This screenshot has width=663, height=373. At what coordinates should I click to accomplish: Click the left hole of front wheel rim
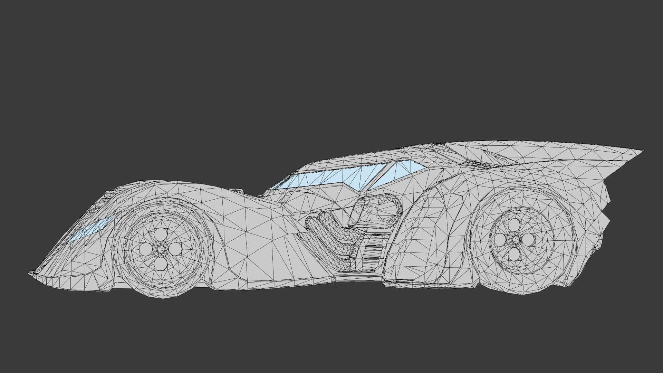145,249
